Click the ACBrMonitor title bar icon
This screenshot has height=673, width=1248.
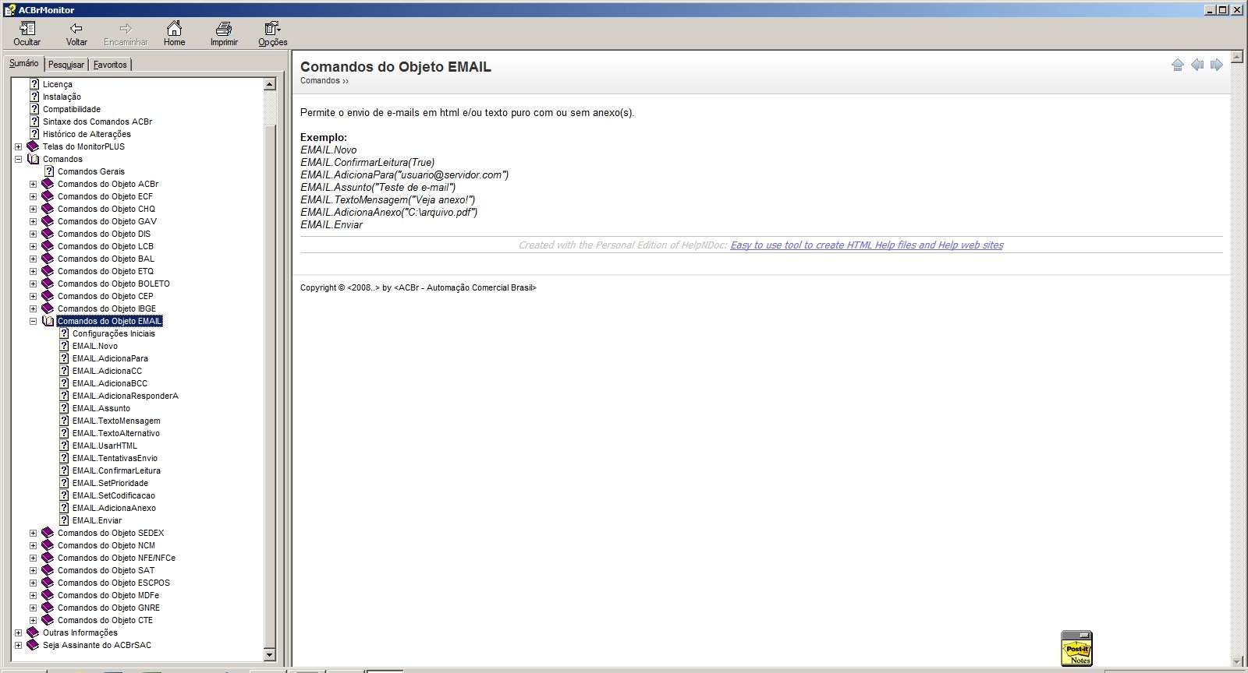point(9,9)
